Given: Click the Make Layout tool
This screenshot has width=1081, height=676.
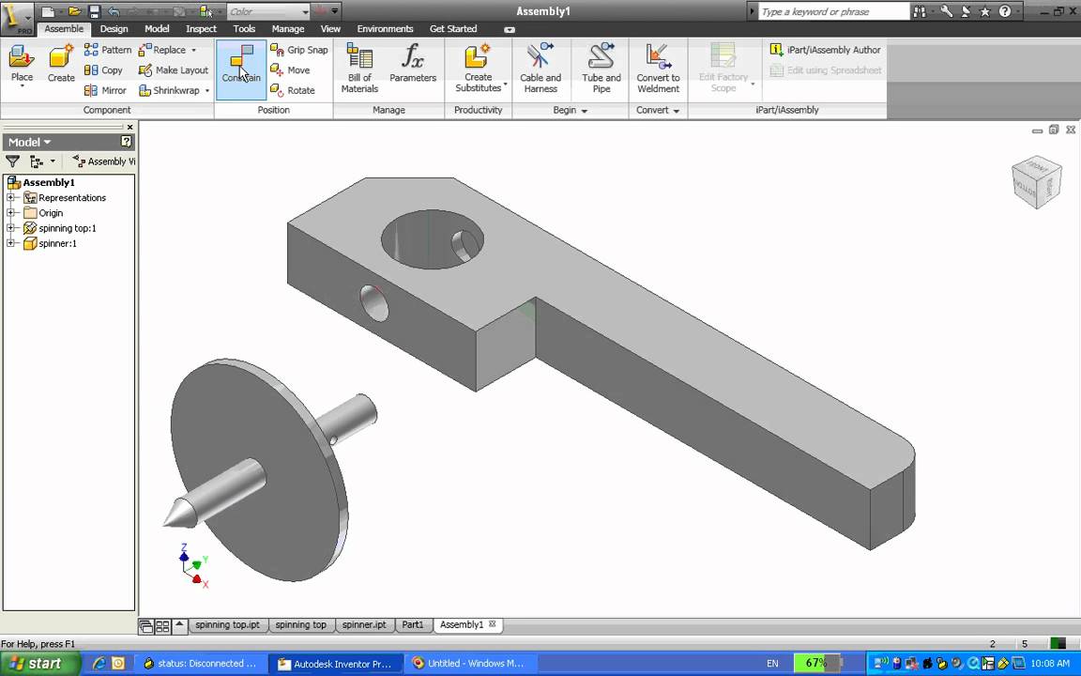Looking at the screenshot, I should click(x=174, y=69).
